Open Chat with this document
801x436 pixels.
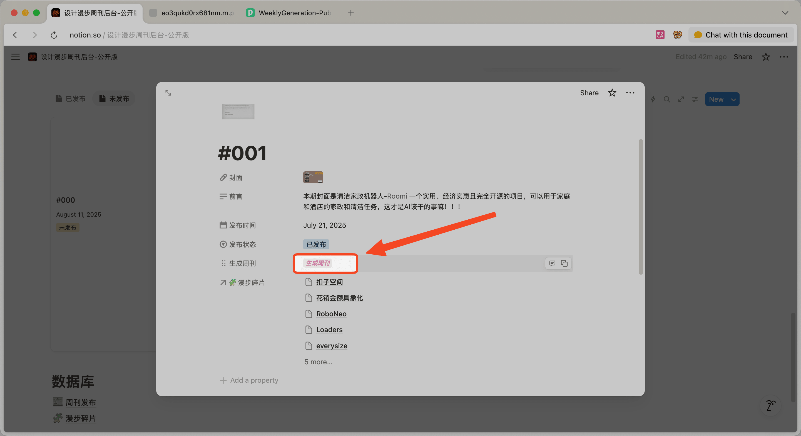[741, 35]
